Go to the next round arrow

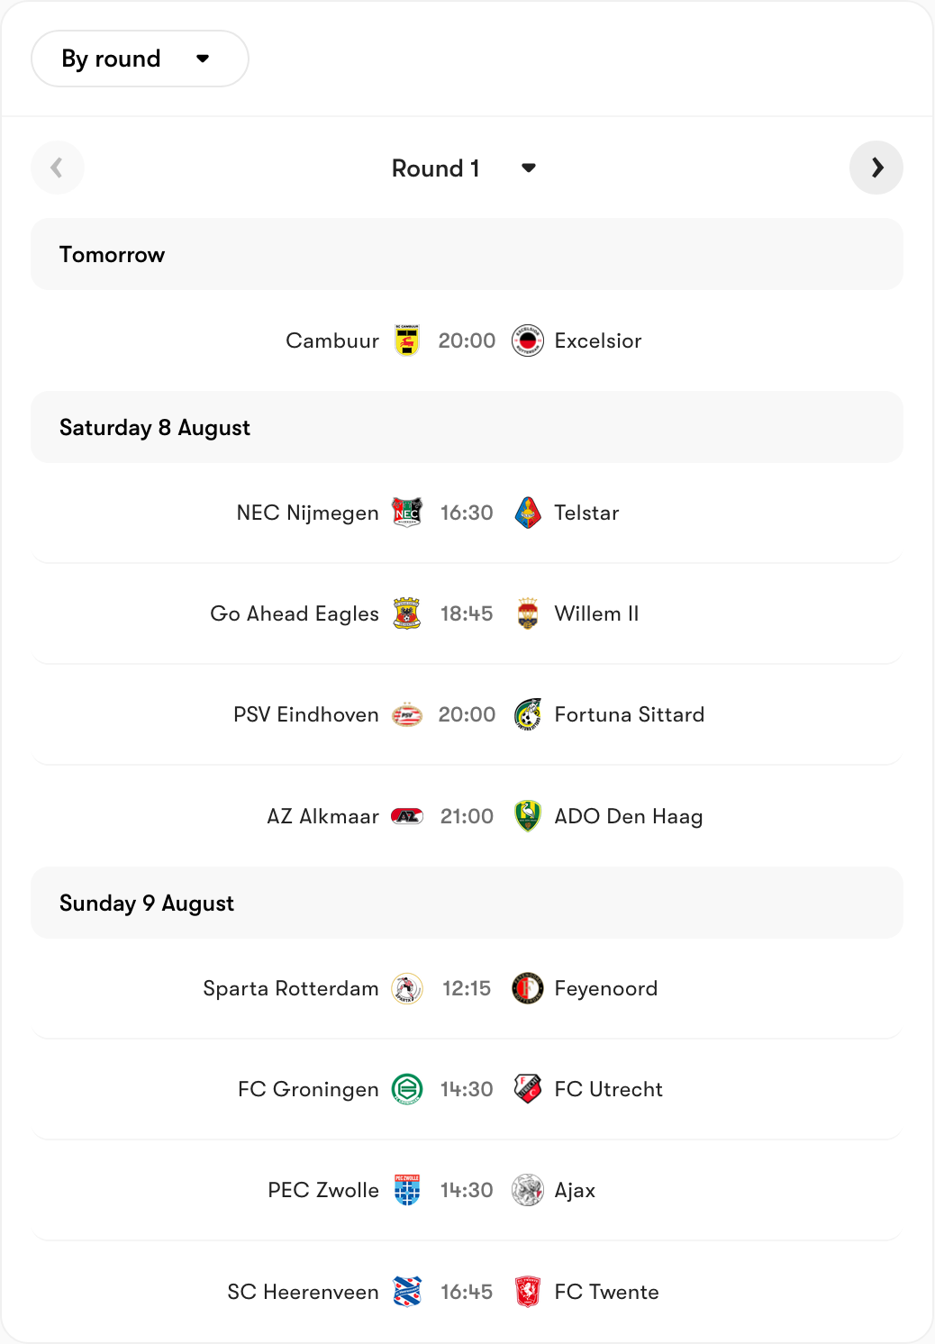tap(876, 168)
